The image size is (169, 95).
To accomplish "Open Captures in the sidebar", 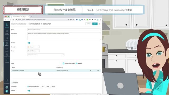I will (x=7, y=61).
